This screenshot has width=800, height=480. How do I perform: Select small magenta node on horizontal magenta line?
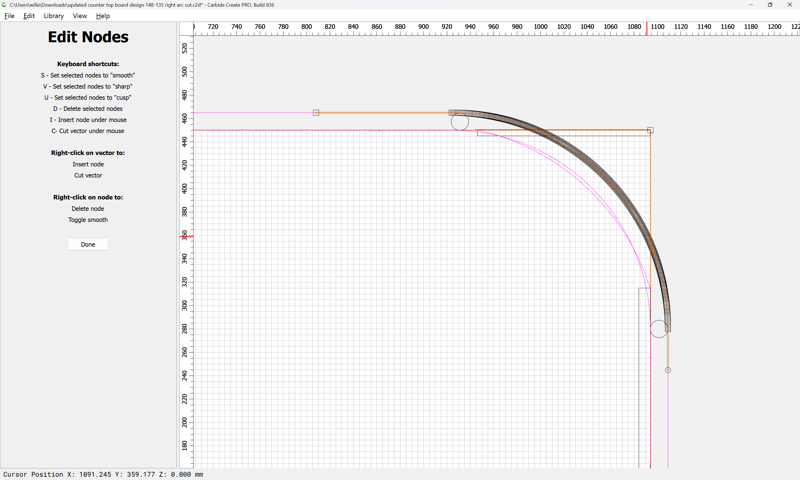coord(379,130)
